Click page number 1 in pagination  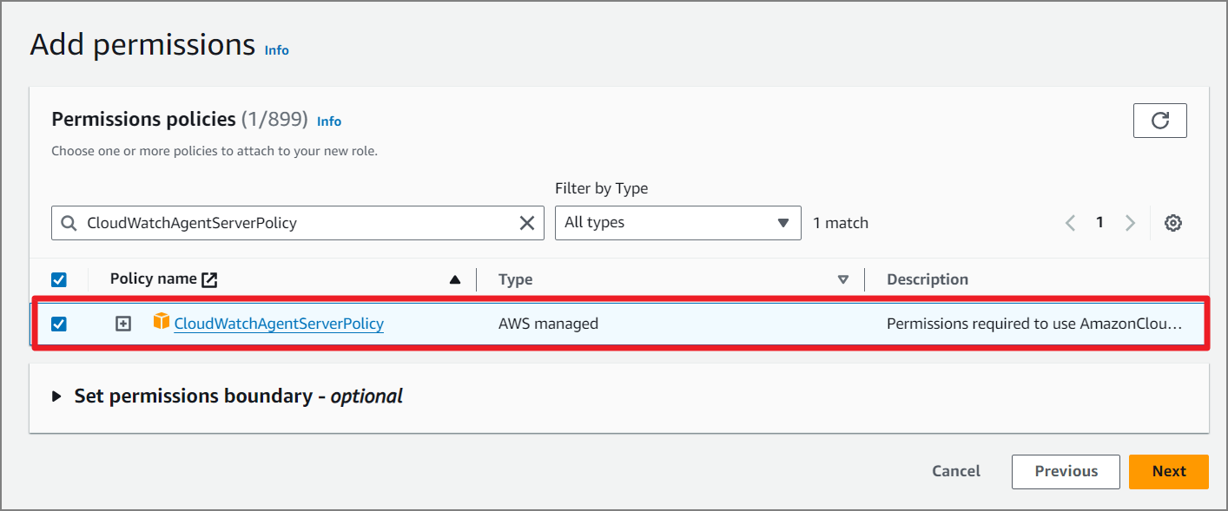1099,223
